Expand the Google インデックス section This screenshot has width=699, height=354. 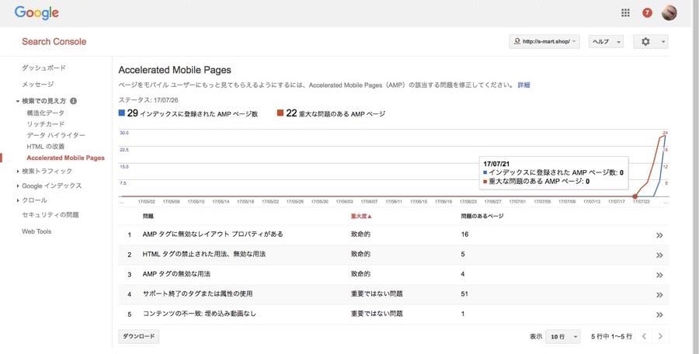[x=18, y=186]
